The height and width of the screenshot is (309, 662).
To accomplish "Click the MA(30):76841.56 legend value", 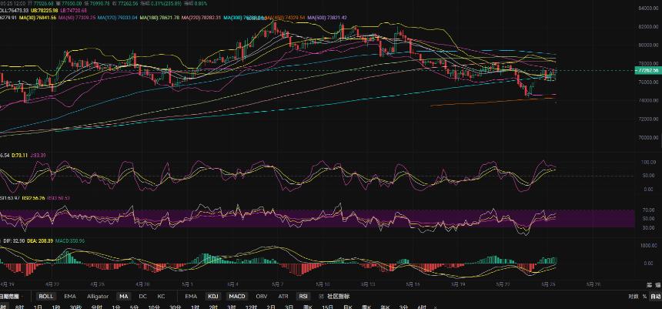I will pos(37,18).
